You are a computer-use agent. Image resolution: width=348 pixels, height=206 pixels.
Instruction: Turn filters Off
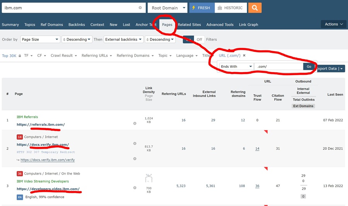pos(199,39)
